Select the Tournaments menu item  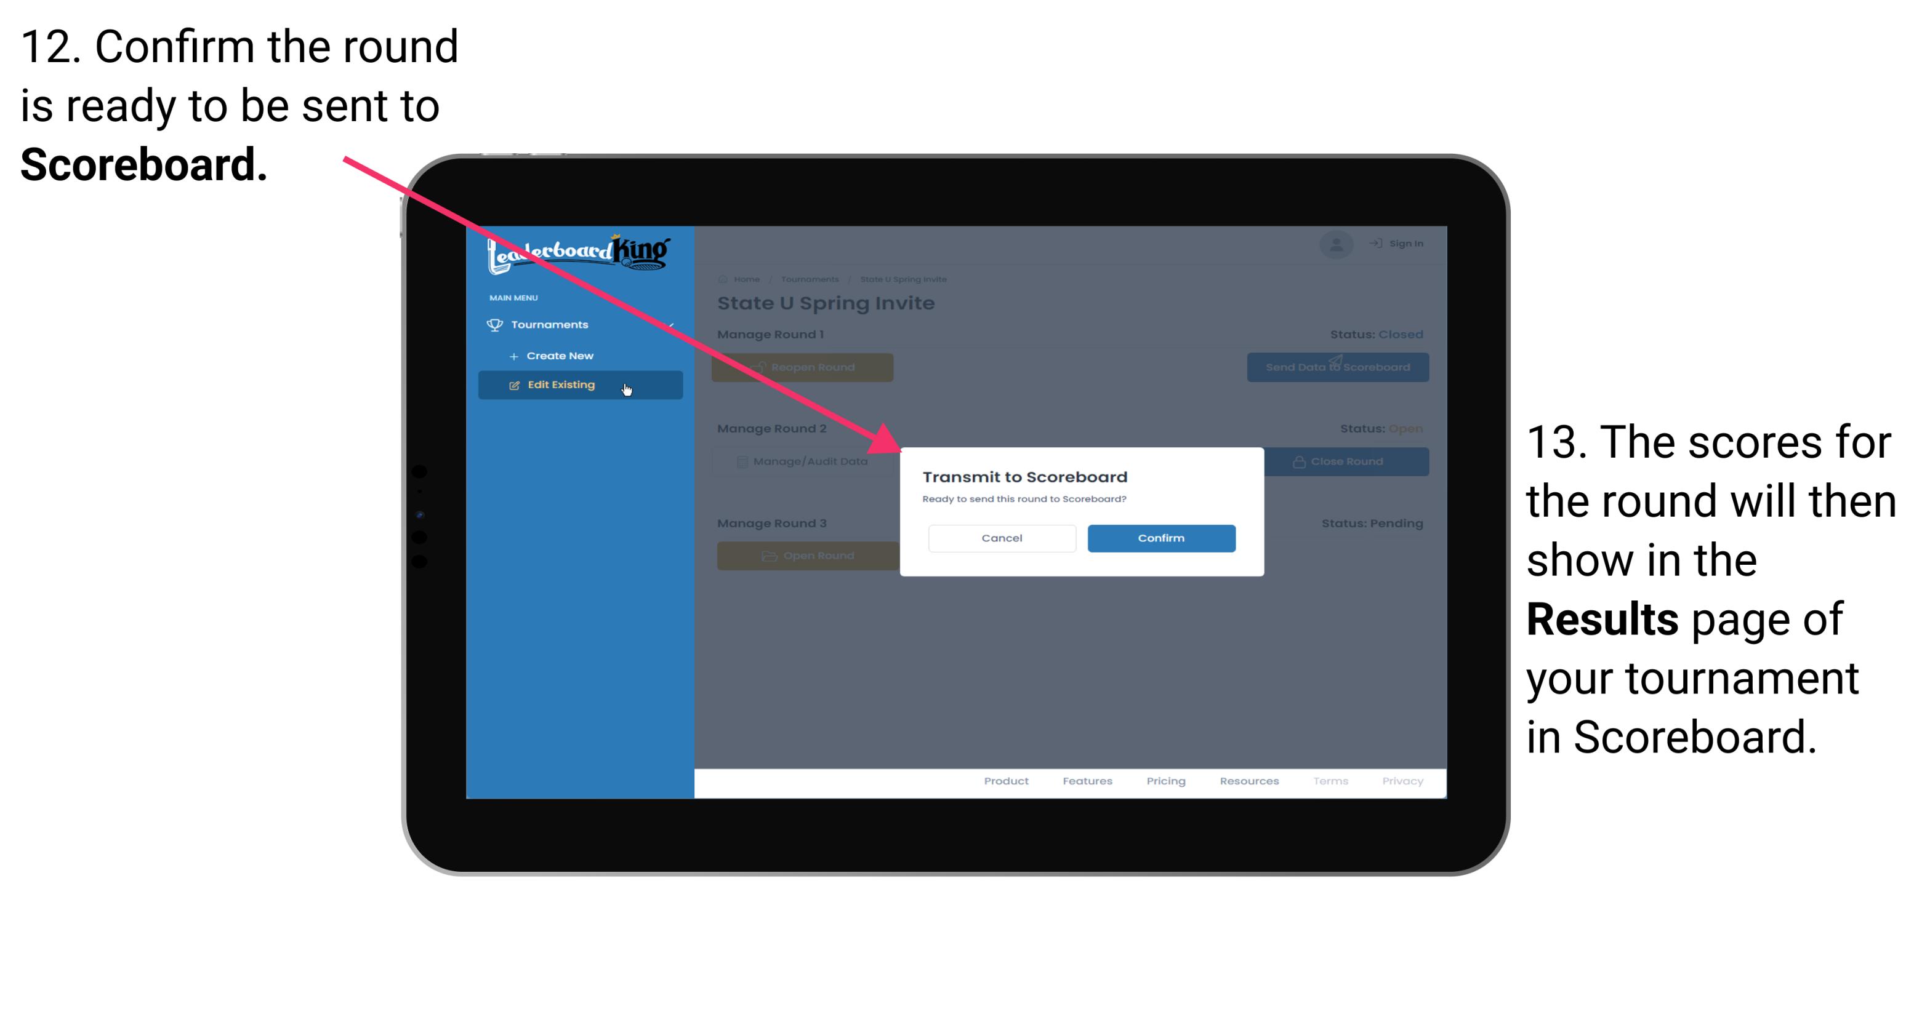tap(551, 324)
